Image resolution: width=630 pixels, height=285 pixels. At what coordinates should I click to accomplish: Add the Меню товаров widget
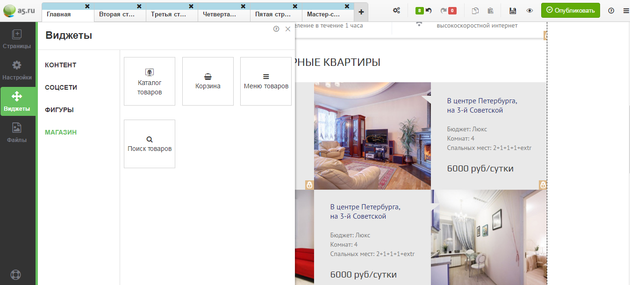tap(266, 81)
